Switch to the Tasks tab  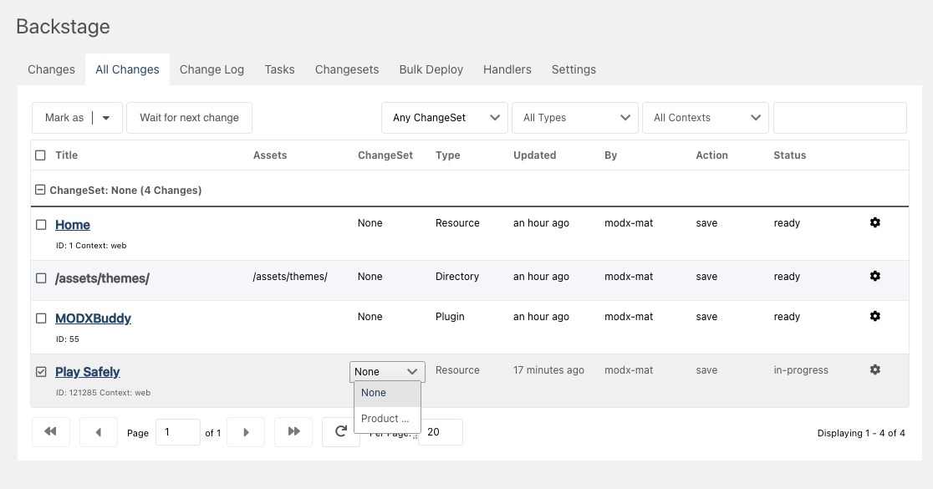coord(280,69)
